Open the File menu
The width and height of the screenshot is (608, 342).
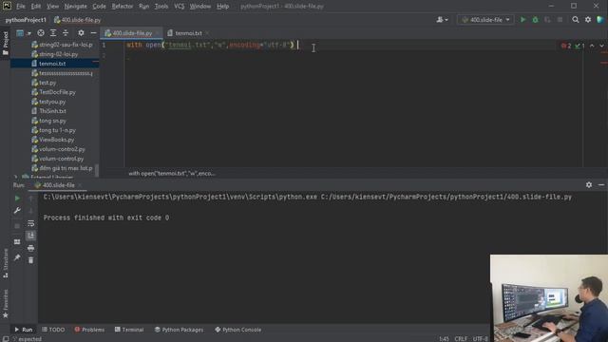click(21, 7)
